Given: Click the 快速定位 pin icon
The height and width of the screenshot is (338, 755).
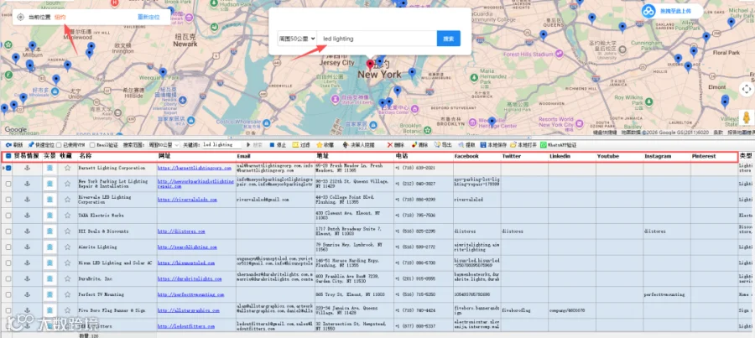Looking at the screenshot, I should (x=31, y=144).
